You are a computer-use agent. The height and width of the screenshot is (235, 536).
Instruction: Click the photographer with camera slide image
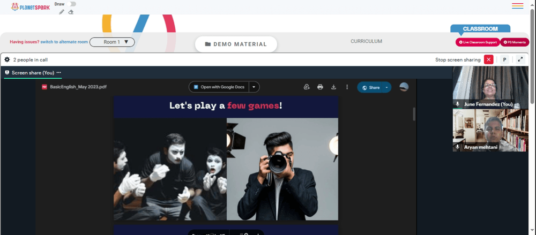point(282,169)
